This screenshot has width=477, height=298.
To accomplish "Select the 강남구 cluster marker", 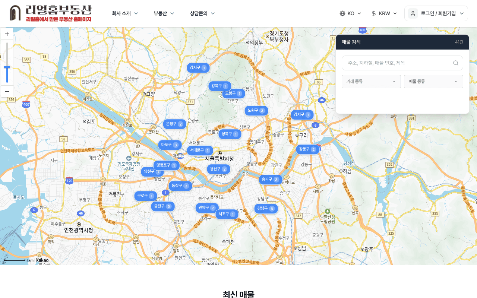I will (x=266, y=209).
